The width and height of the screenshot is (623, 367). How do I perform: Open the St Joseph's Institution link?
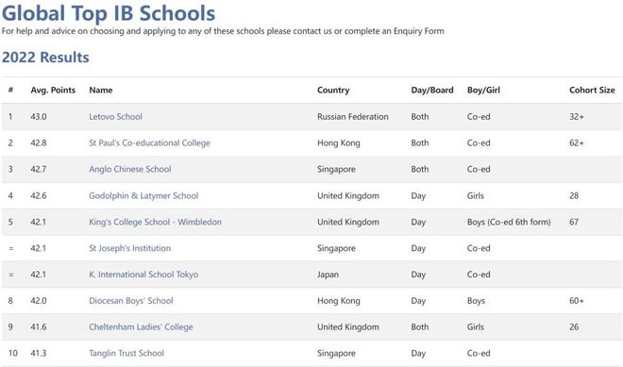130,248
